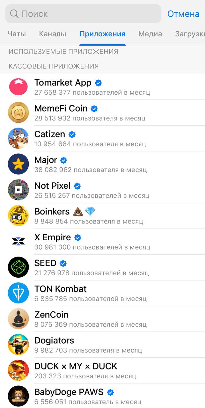Switch to the Чаты tab
Viewport: 205px width, 408px height.
click(17, 34)
